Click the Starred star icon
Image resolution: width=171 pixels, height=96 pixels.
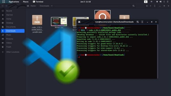click(x=3, y=15)
